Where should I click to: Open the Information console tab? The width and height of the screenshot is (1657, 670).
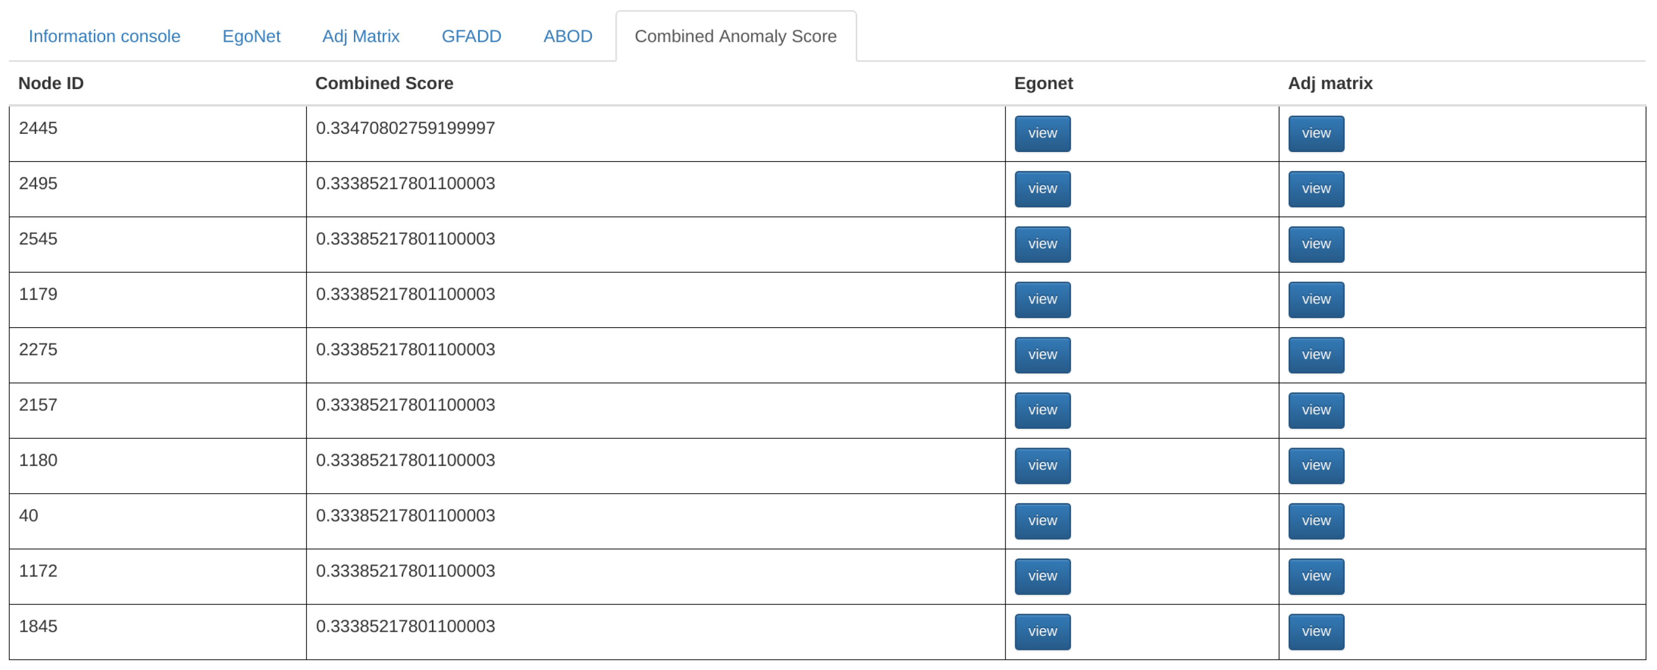click(104, 36)
